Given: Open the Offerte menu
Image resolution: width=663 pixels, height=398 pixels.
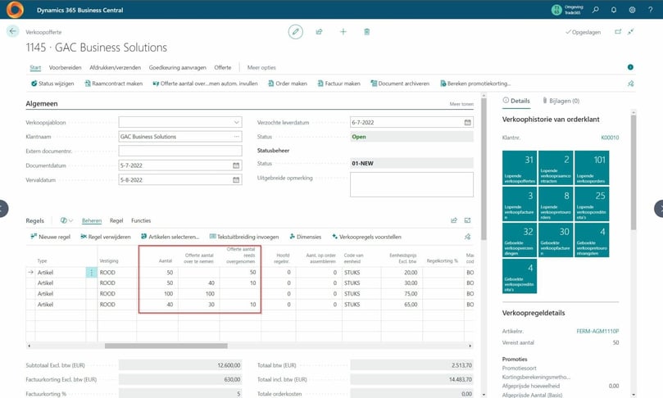Looking at the screenshot, I should point(223,68).
